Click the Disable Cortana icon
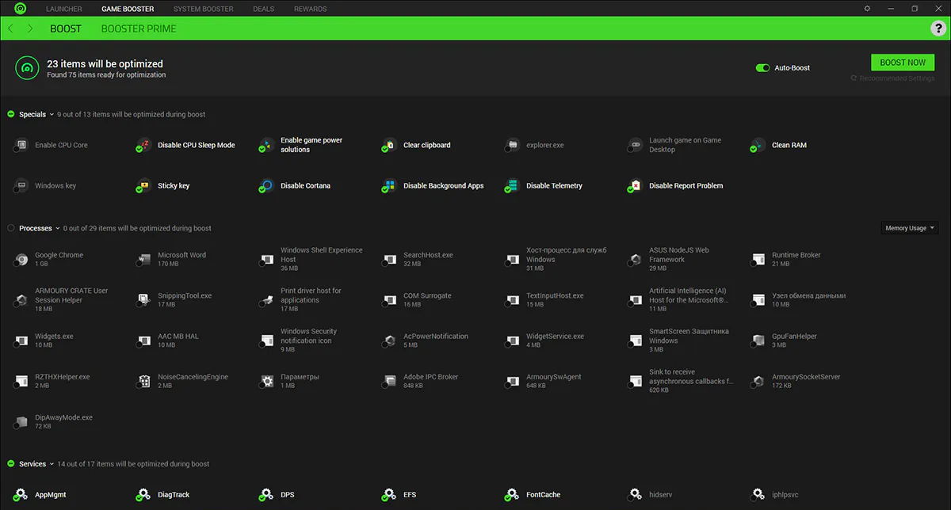The width and height of the screenshot is (951, 510). click(266, 186)
